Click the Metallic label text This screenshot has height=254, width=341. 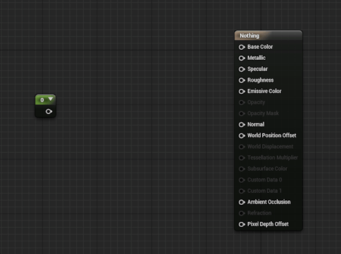click(x=256, y=58)
